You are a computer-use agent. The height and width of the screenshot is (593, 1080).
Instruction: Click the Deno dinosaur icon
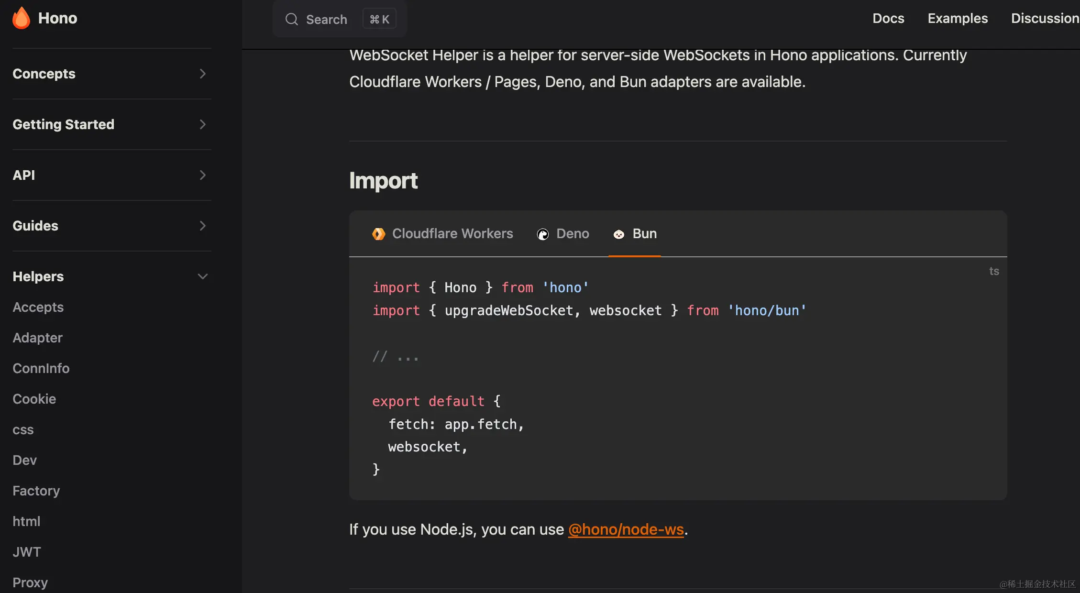coord(543,234)
